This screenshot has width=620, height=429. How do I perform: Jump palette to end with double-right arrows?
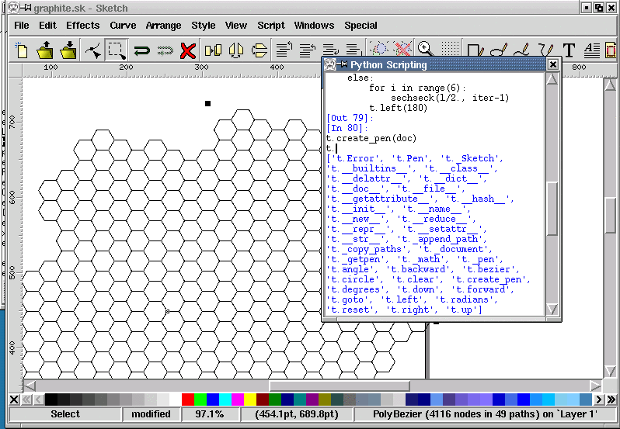(611, 400)
